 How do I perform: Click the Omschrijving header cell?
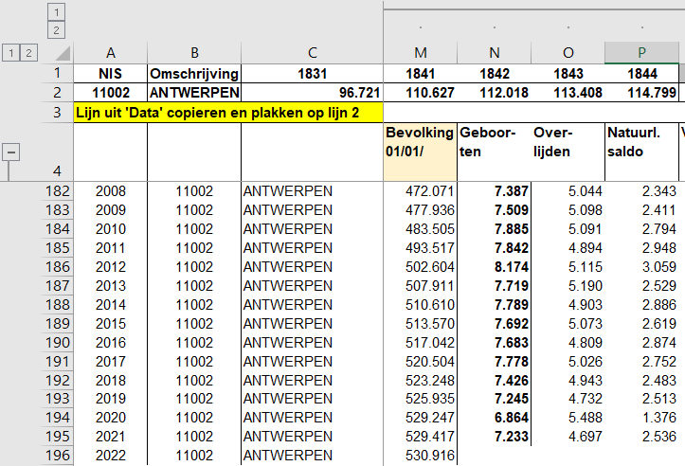click(x=194, y=73)
